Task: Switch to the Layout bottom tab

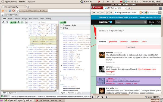Action: (x=79, y=93)
